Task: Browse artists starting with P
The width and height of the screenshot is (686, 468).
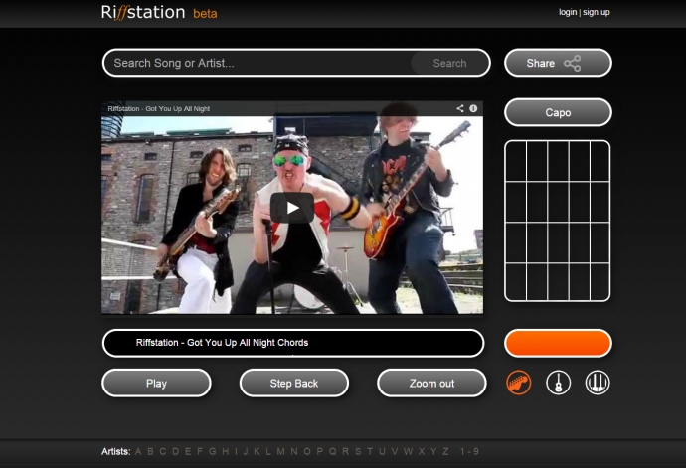Action: coord(320,451)
